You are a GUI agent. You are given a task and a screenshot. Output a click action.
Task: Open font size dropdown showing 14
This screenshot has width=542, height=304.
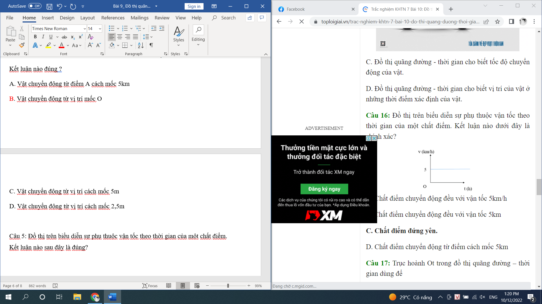click(x=100, y=29)
